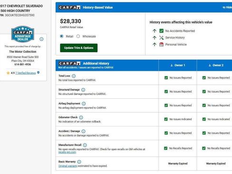Click green check icon for No Accidents Reported
Viewport: 232px width, 174px height.
(161, 31)
